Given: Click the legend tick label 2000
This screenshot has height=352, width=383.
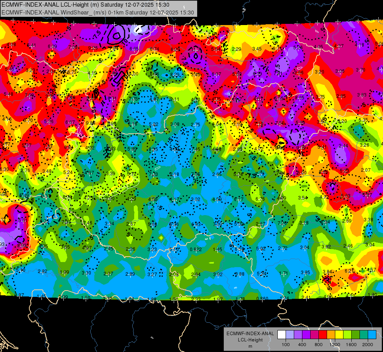Looking at the screenshot, I should pyautogui.click(x=368, y=345).
